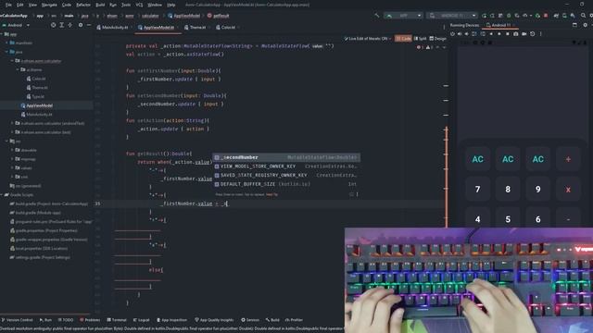
Task: Open the VCS menu
Action: 139,5
